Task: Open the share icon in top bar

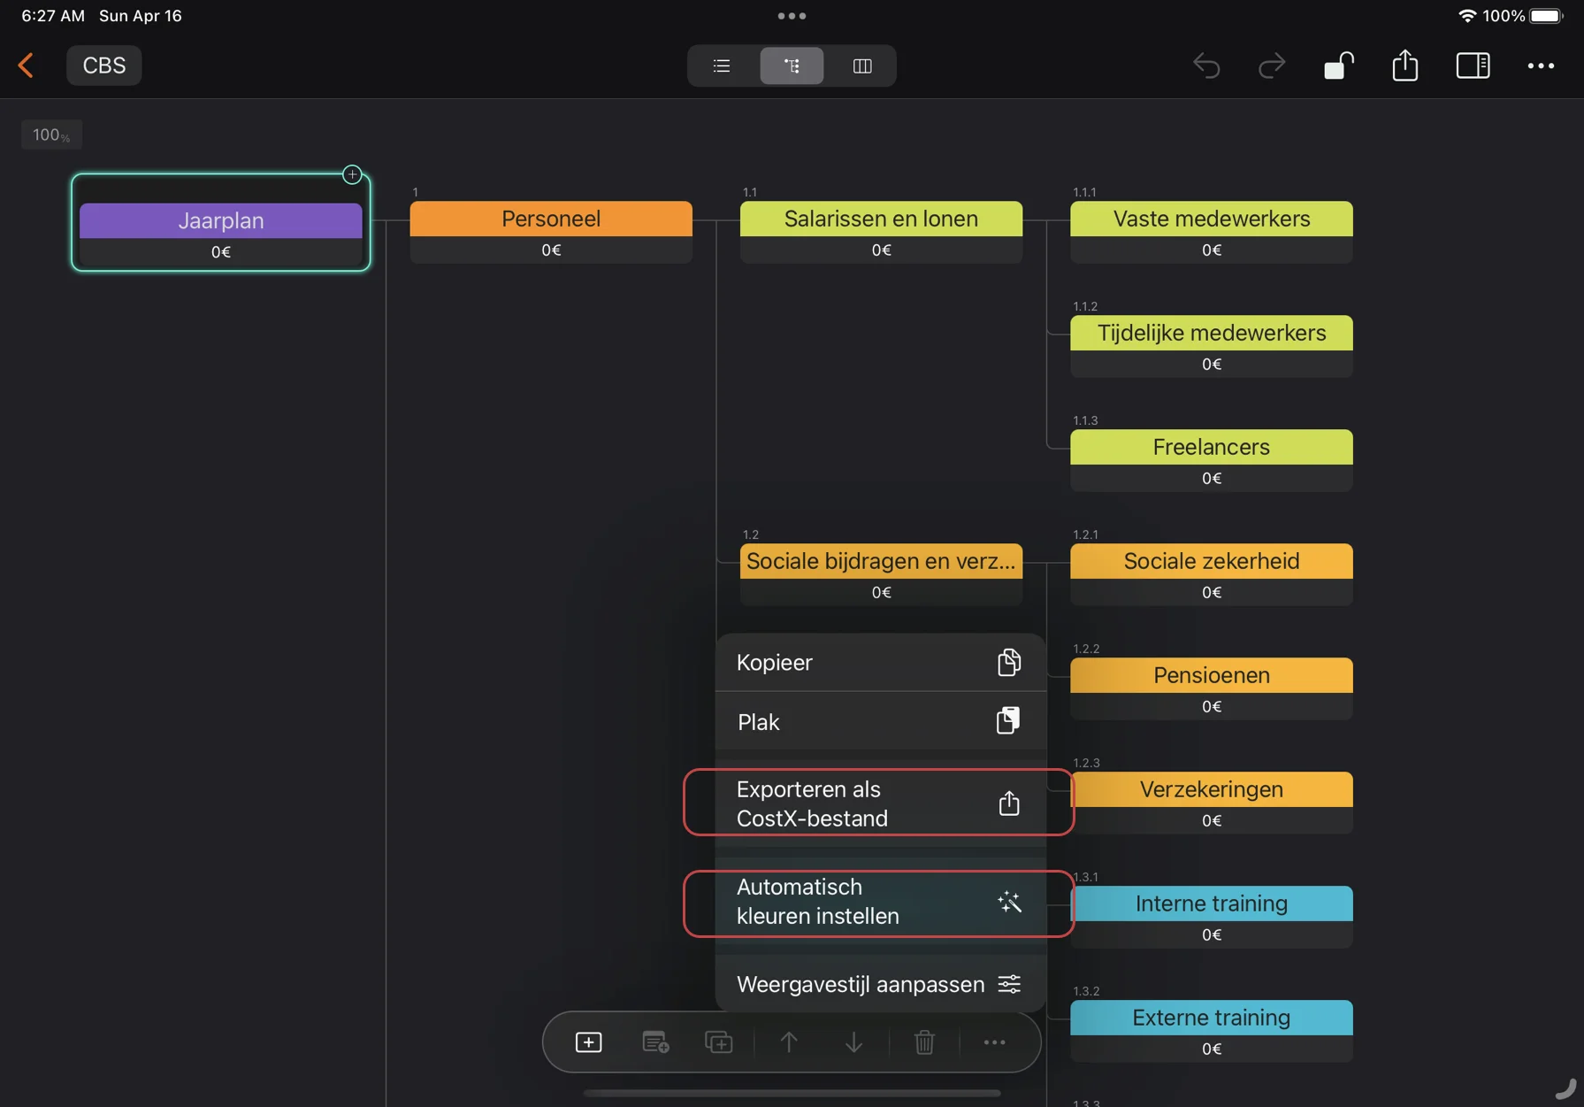Action: [x=1404, y=65]
